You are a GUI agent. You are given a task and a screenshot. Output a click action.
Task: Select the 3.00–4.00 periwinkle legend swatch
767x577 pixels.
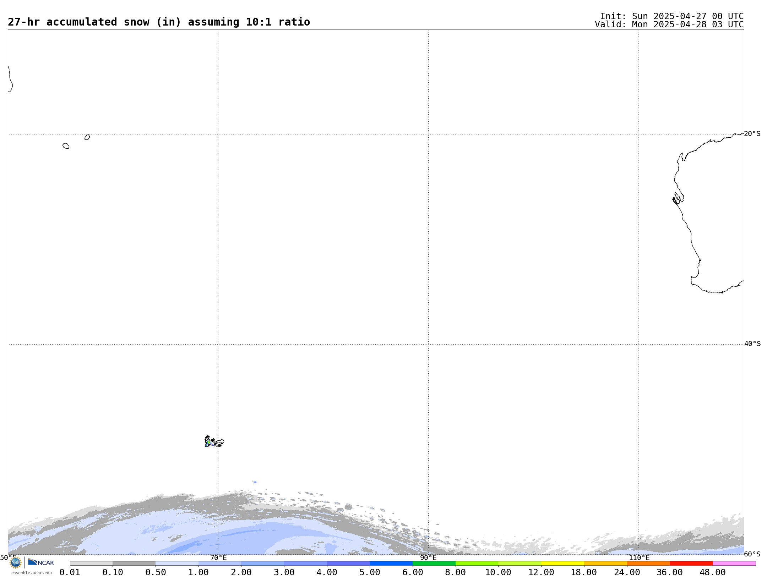305,564
